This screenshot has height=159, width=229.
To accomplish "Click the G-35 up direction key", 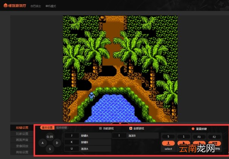I will pos(50,137).
